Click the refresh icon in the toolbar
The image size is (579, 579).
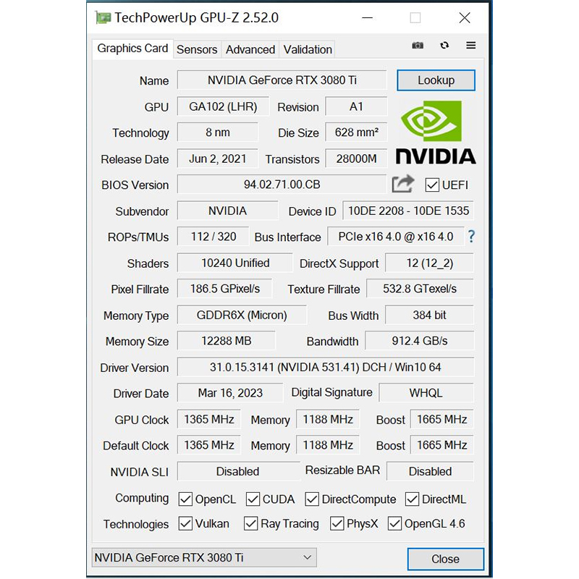[444, 45]
